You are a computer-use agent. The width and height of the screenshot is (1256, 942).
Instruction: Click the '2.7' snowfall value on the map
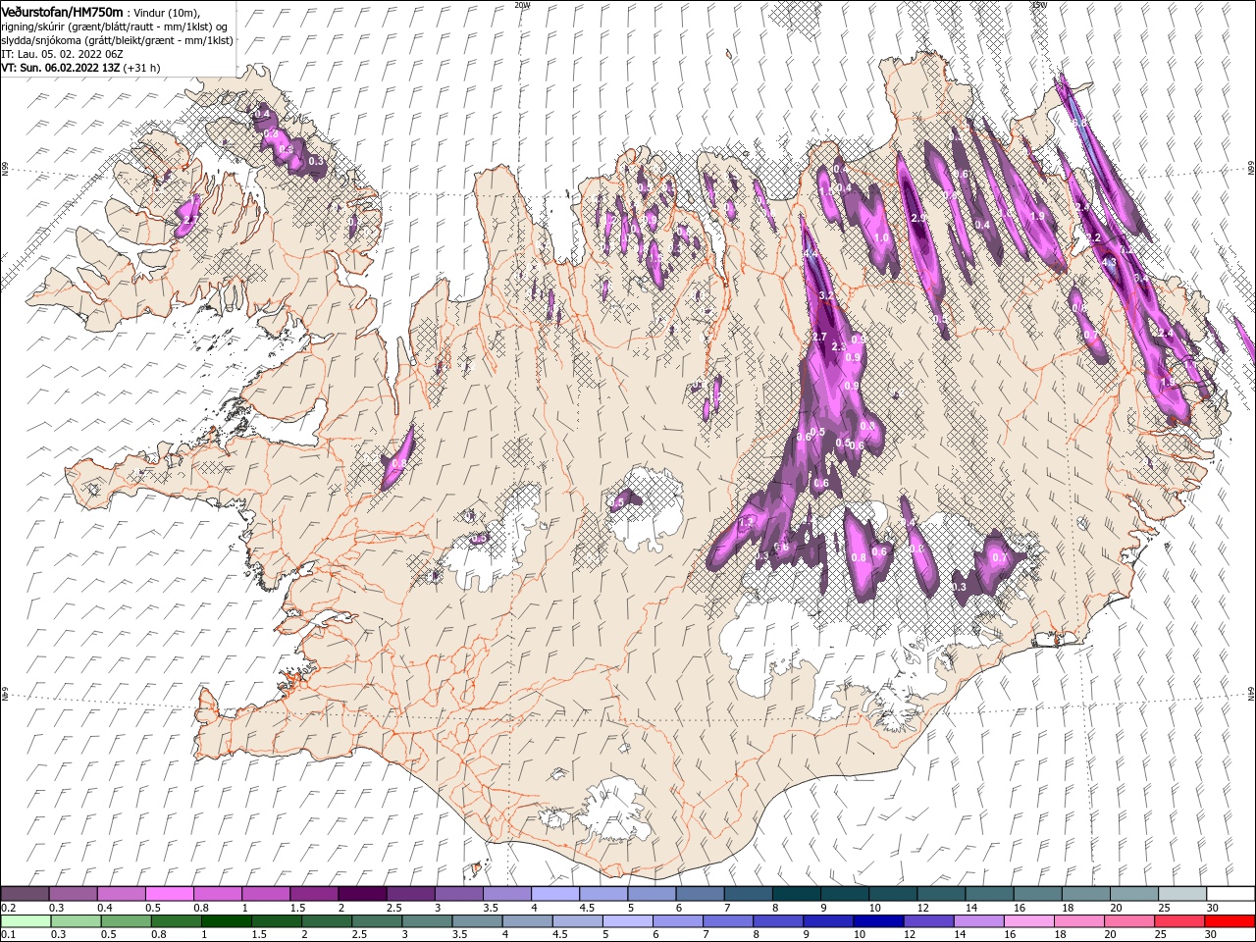[820, 337]
